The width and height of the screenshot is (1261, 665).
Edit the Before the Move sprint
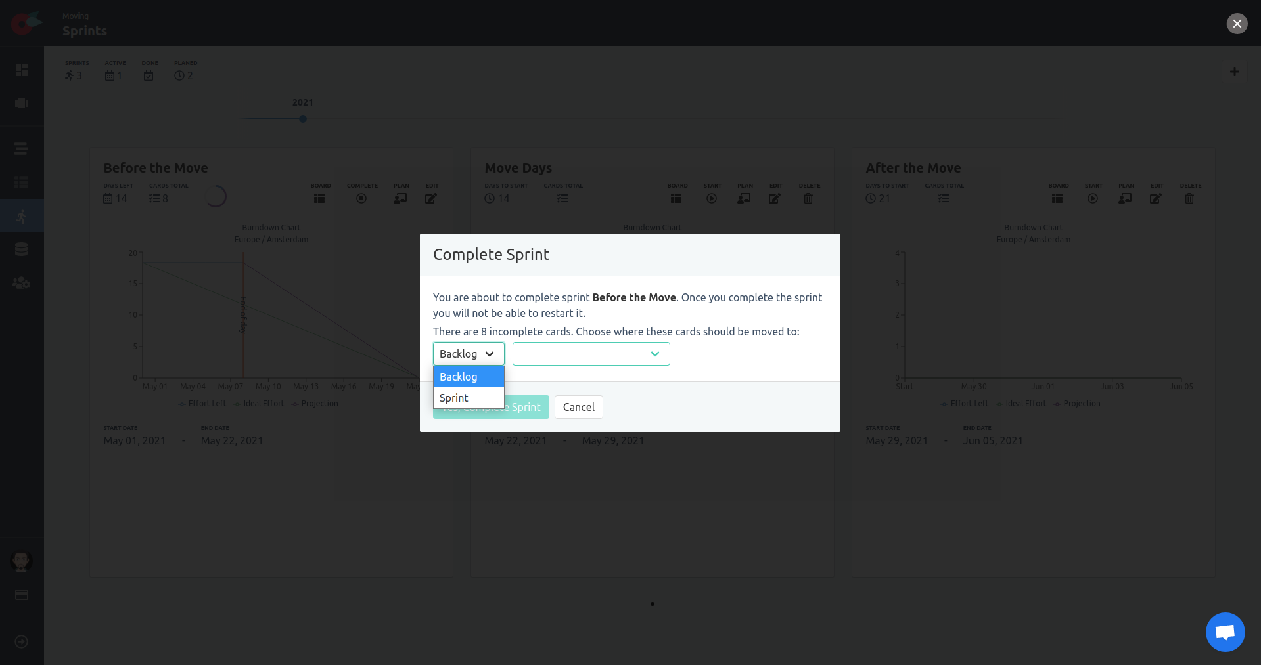tap(431, 198)
